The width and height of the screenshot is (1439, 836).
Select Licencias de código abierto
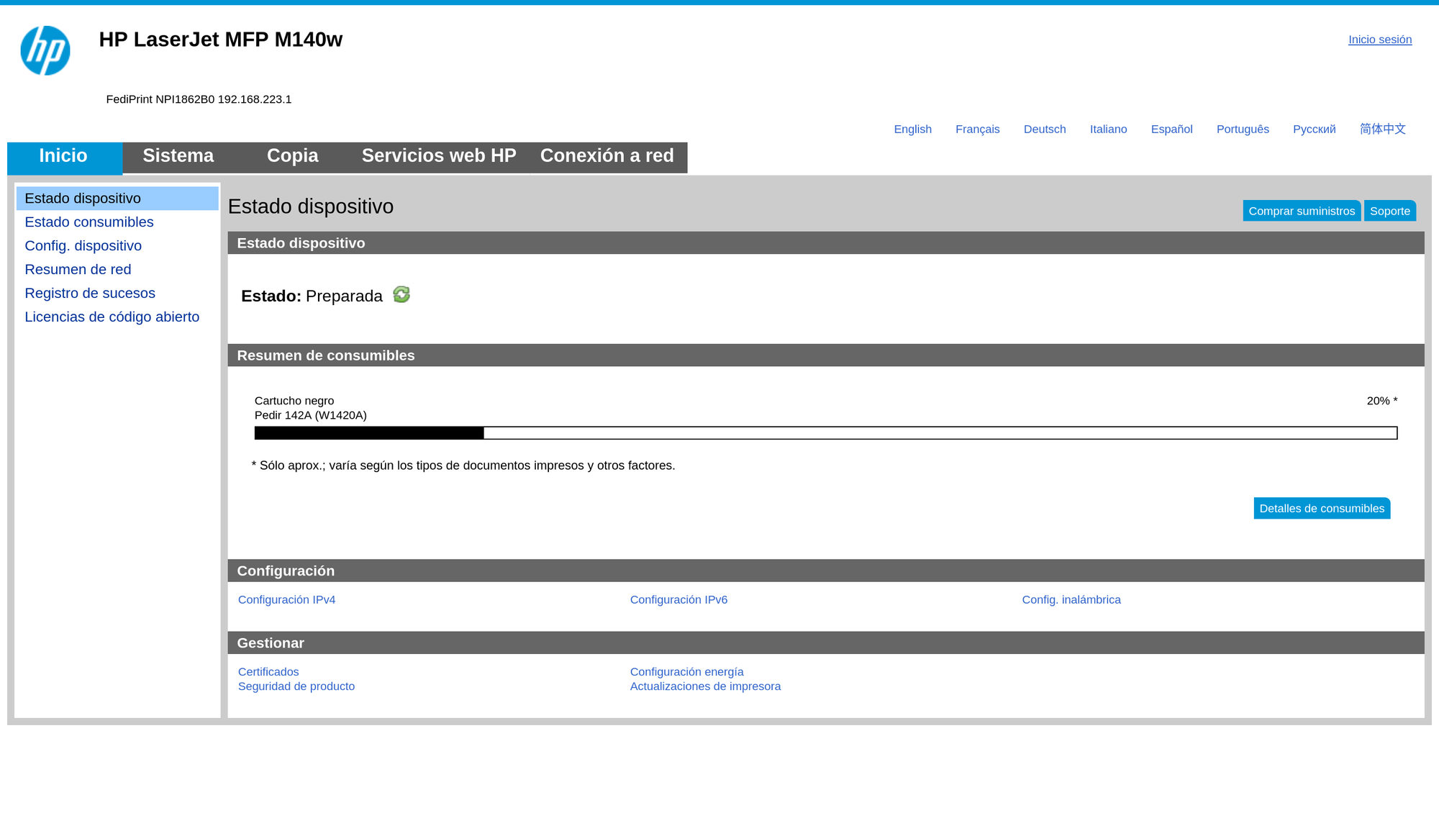(x=112, y=317)
